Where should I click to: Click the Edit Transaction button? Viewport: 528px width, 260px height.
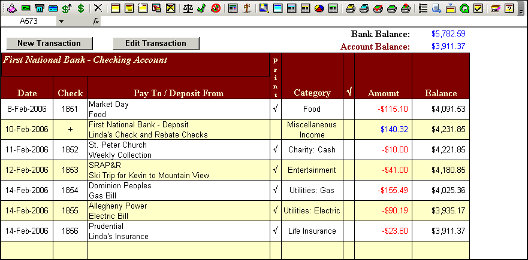click(x=156, y=43)
